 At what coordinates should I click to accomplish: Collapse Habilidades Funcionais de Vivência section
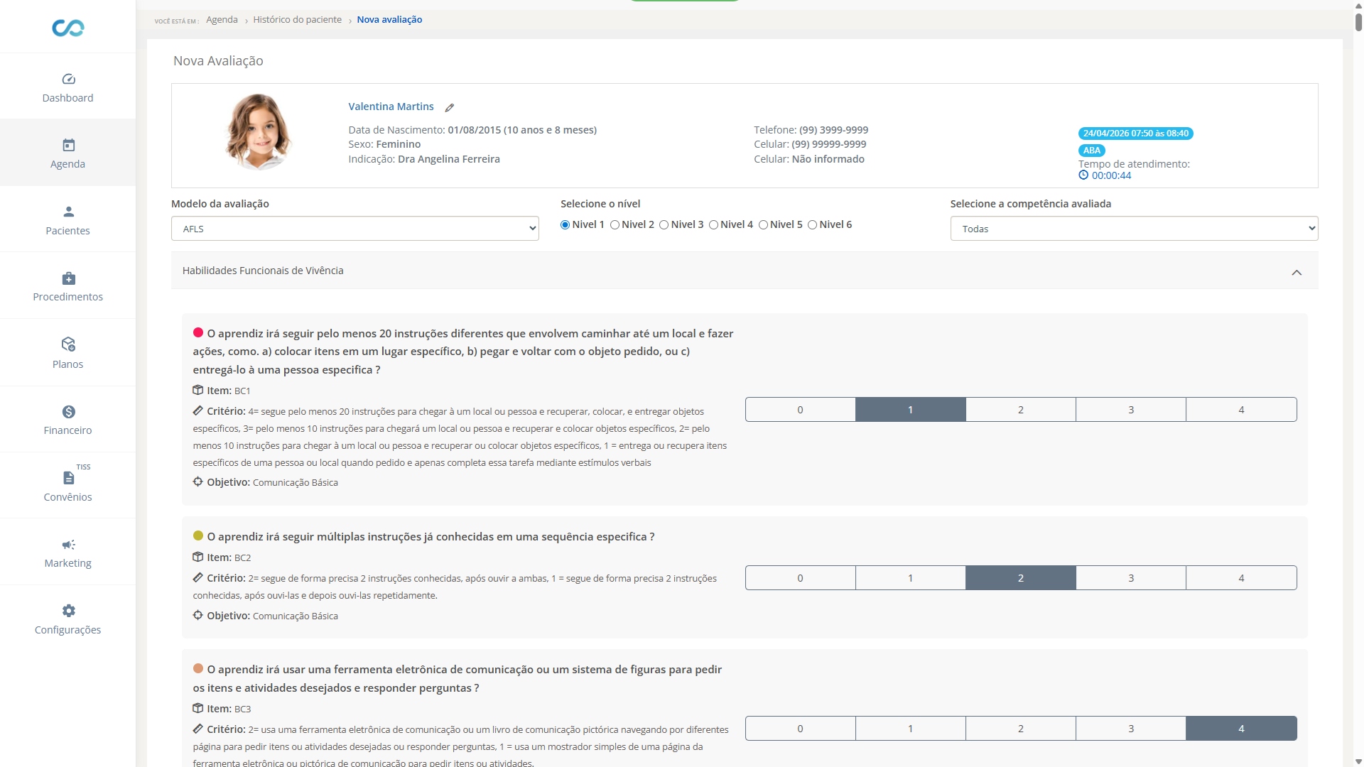click(1296, 273)
